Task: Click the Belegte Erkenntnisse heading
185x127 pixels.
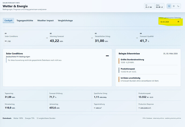Action: point(129,53)
